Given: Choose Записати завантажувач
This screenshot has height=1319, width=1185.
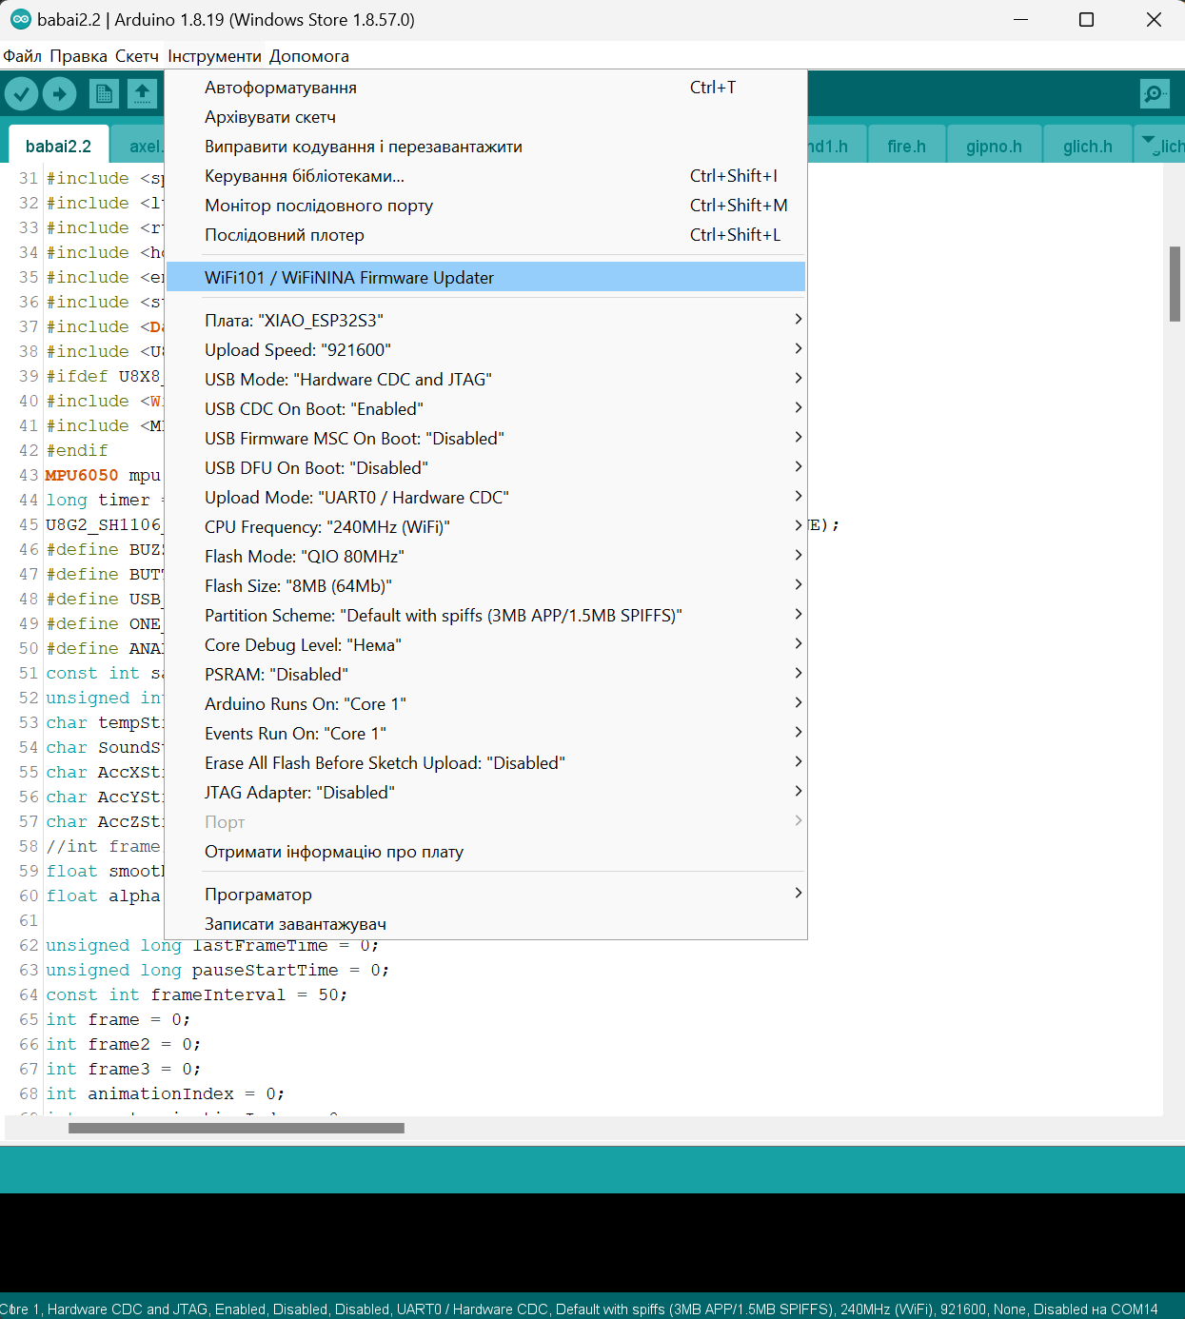Looking at the screenshot, I should point(485,924).
